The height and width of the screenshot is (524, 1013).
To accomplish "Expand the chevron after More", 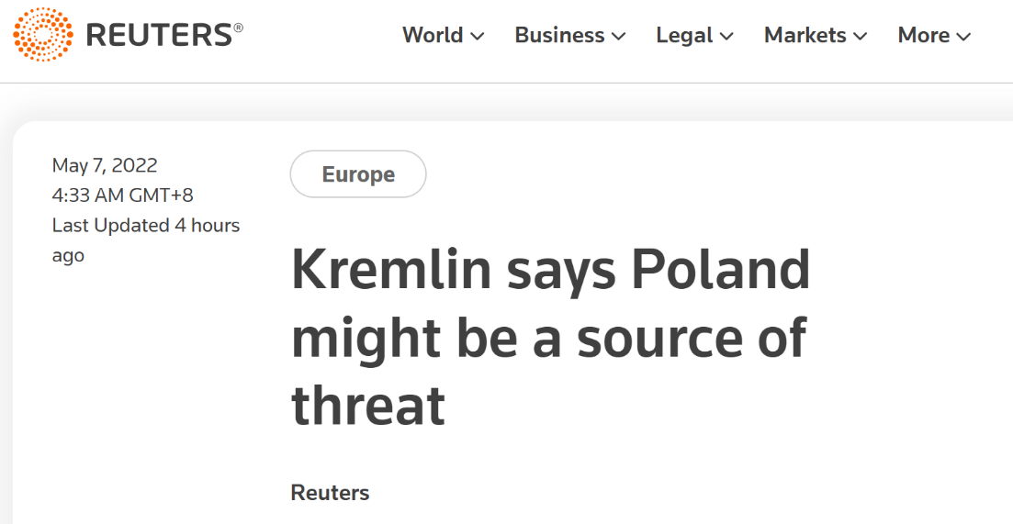I will tap(963, 37).
